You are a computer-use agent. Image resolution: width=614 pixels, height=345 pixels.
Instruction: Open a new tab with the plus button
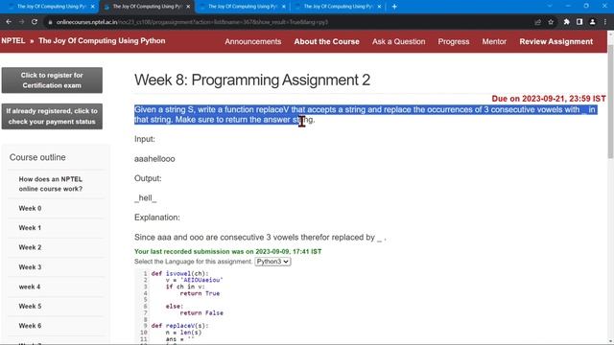[394, 7]
